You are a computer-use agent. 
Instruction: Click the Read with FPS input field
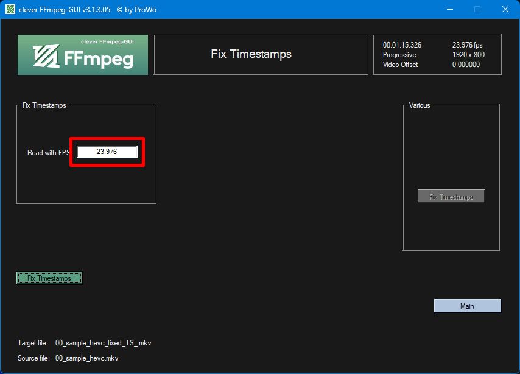[x=107, y=152]
